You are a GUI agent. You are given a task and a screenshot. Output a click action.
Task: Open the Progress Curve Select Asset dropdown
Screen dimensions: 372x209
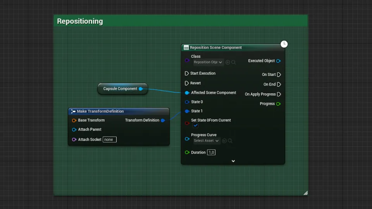[x=206, y=141]
